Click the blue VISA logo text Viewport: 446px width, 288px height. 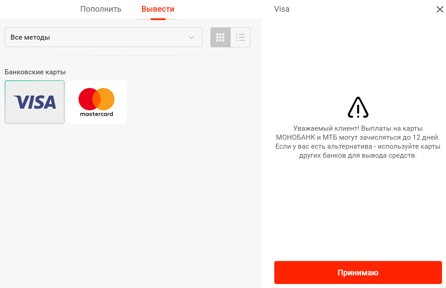(35, 102)
